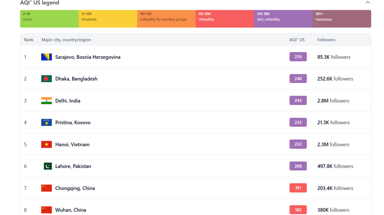Open Sarajevo, Bosnia Herzegovina city link
The image size is (384, 215).
(x=88, y=57)
